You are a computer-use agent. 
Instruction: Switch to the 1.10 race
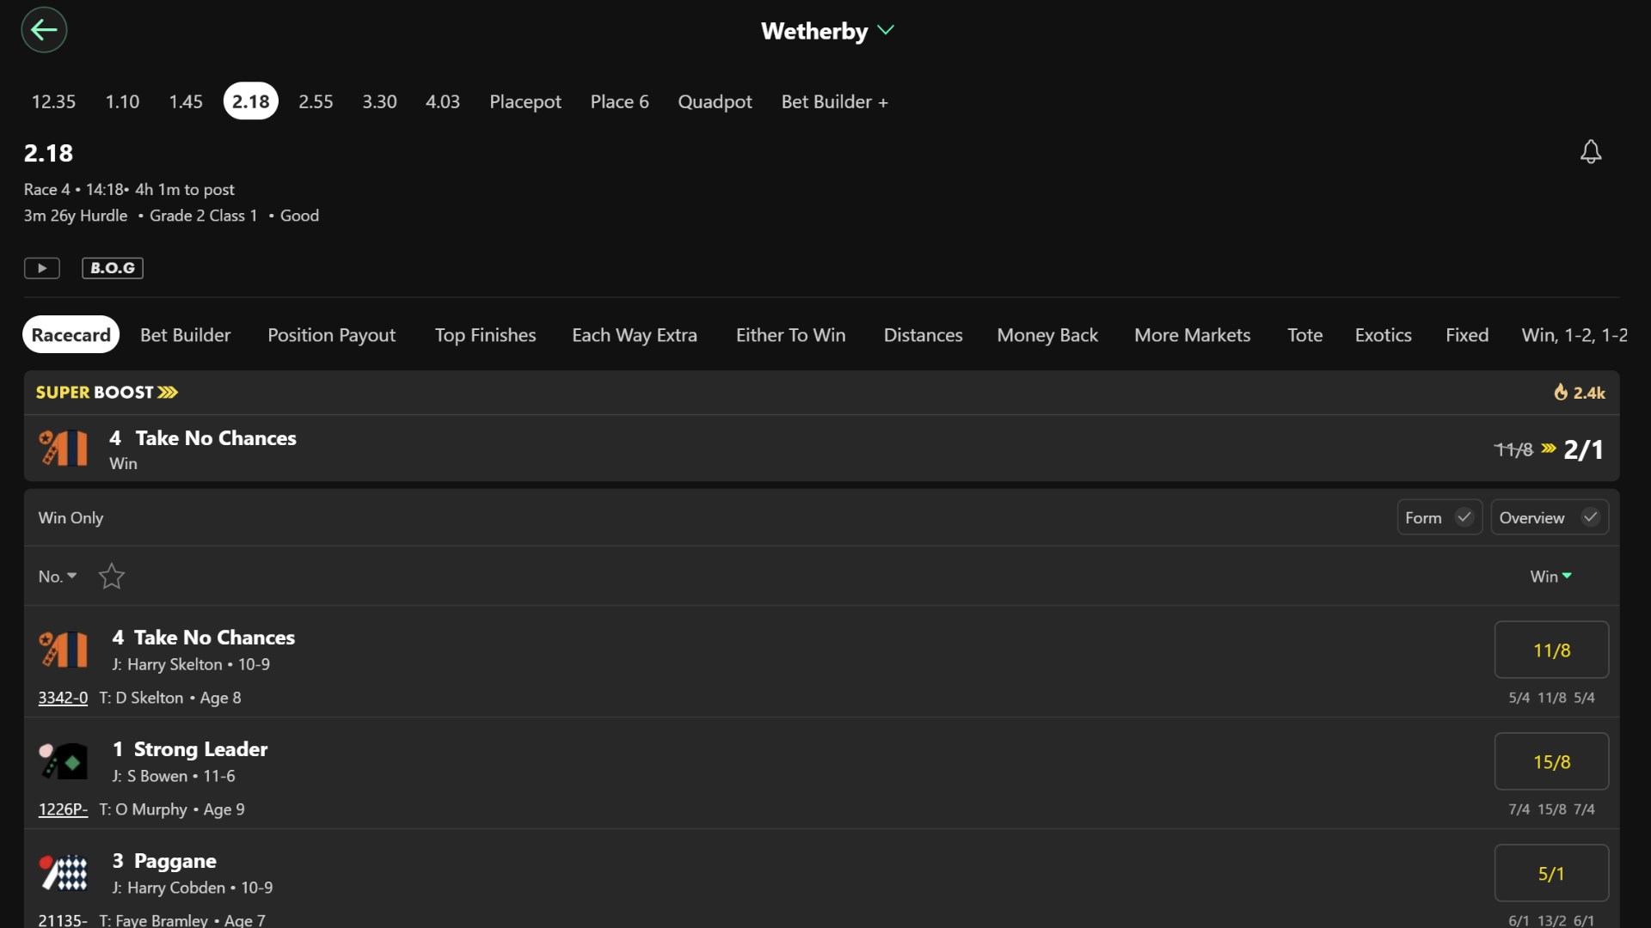point(122,101)
